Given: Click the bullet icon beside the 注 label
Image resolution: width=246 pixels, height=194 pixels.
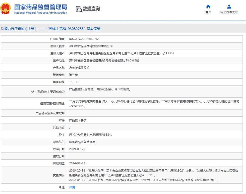Looking at the screenshot, I should pos(60,187).
